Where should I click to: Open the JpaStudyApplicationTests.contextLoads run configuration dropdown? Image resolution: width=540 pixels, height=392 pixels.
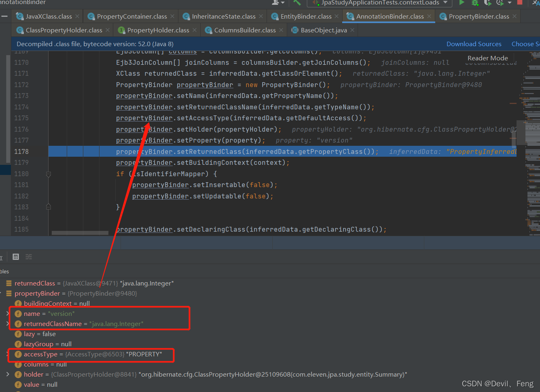379,3
